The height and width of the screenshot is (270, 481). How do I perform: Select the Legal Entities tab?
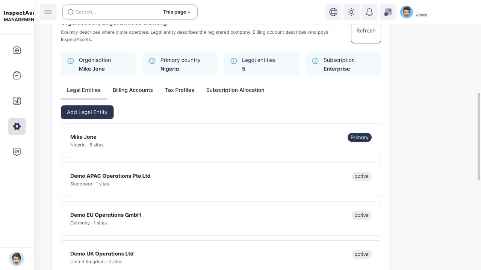pyautogui.click(x=84, y=90)
